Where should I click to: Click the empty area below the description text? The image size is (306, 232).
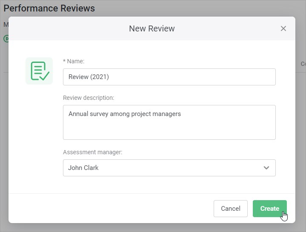pos(169,130)
